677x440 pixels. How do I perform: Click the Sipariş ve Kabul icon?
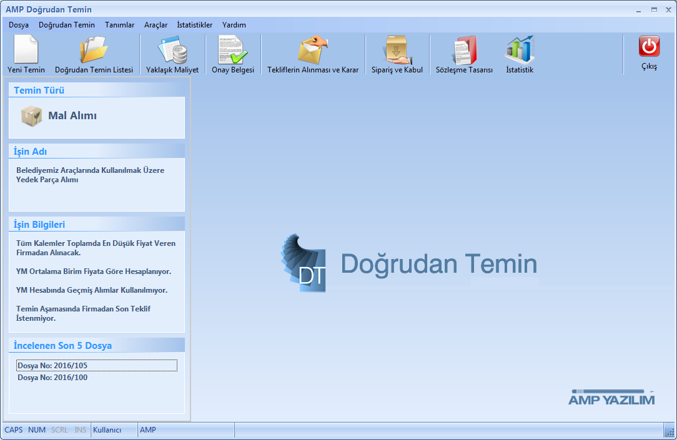click(x=397, y=50)
